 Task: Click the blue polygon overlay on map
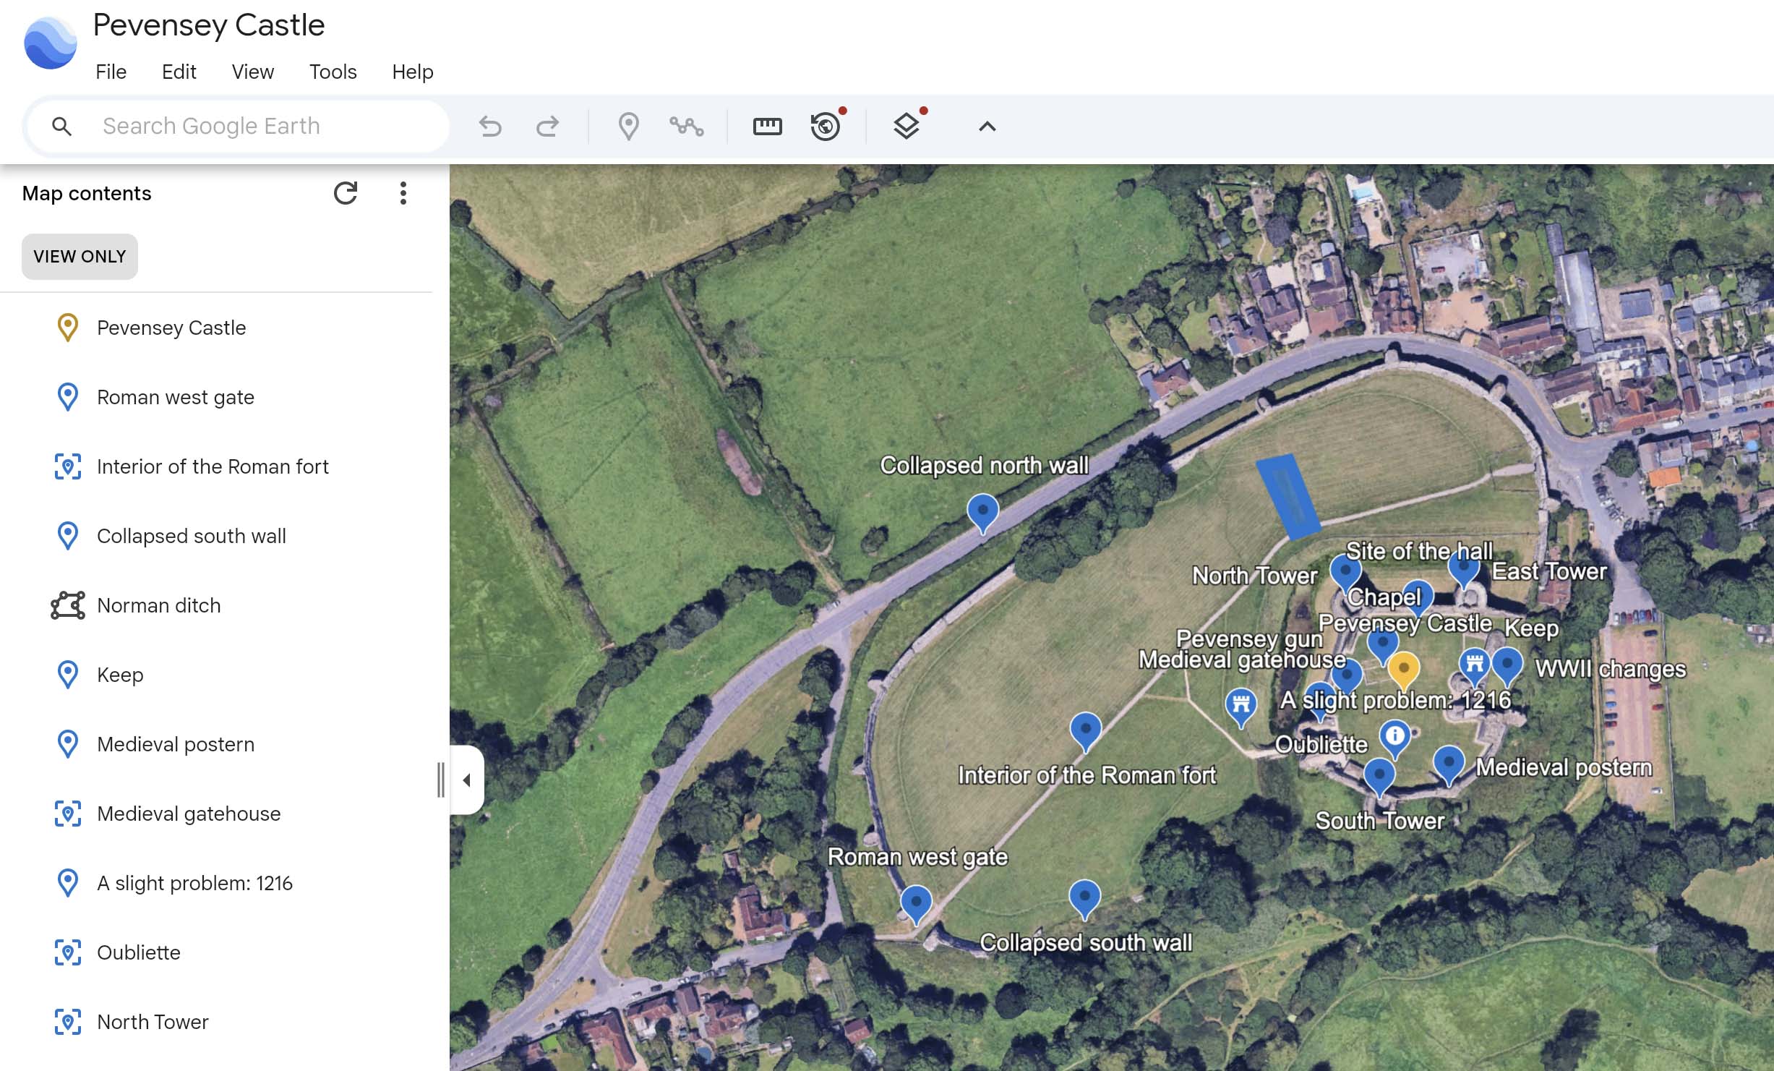pyautogui.click(x=1288, y=497)
